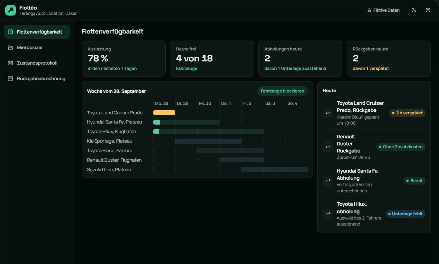The width and height of the screenshot is (439, 264).
Task: Select the Kia Sportage, Plateau row label
Action: (110, 141)
